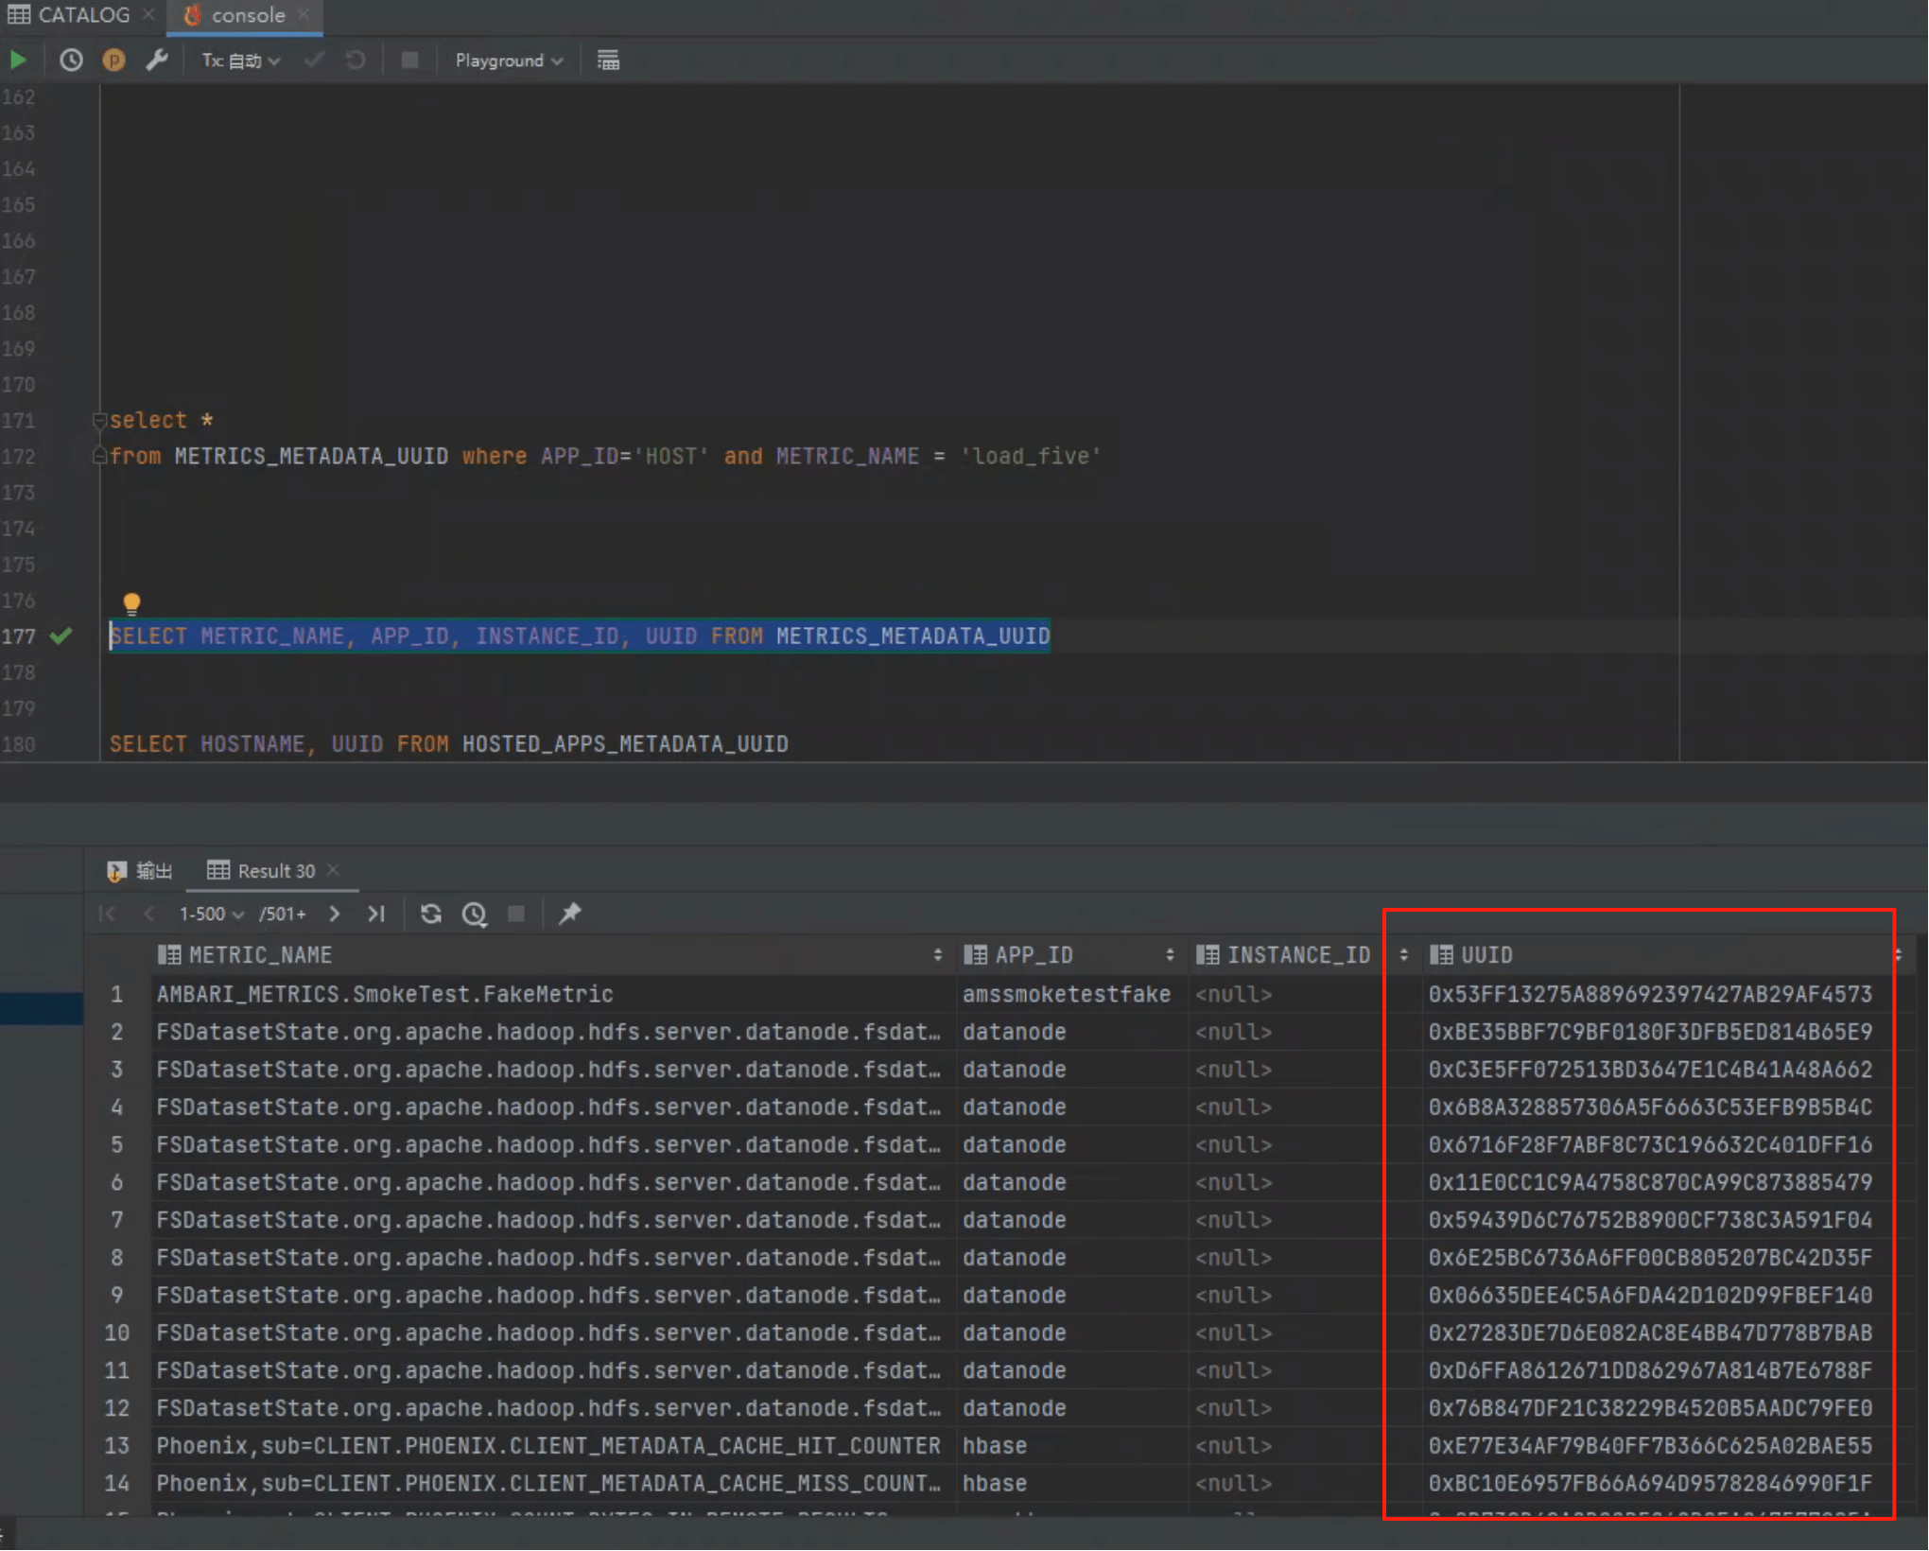The image size is (1929, 1551).
Task: Click the /501+ total row count
Action: pyautogui.click(x=283, y=915)
